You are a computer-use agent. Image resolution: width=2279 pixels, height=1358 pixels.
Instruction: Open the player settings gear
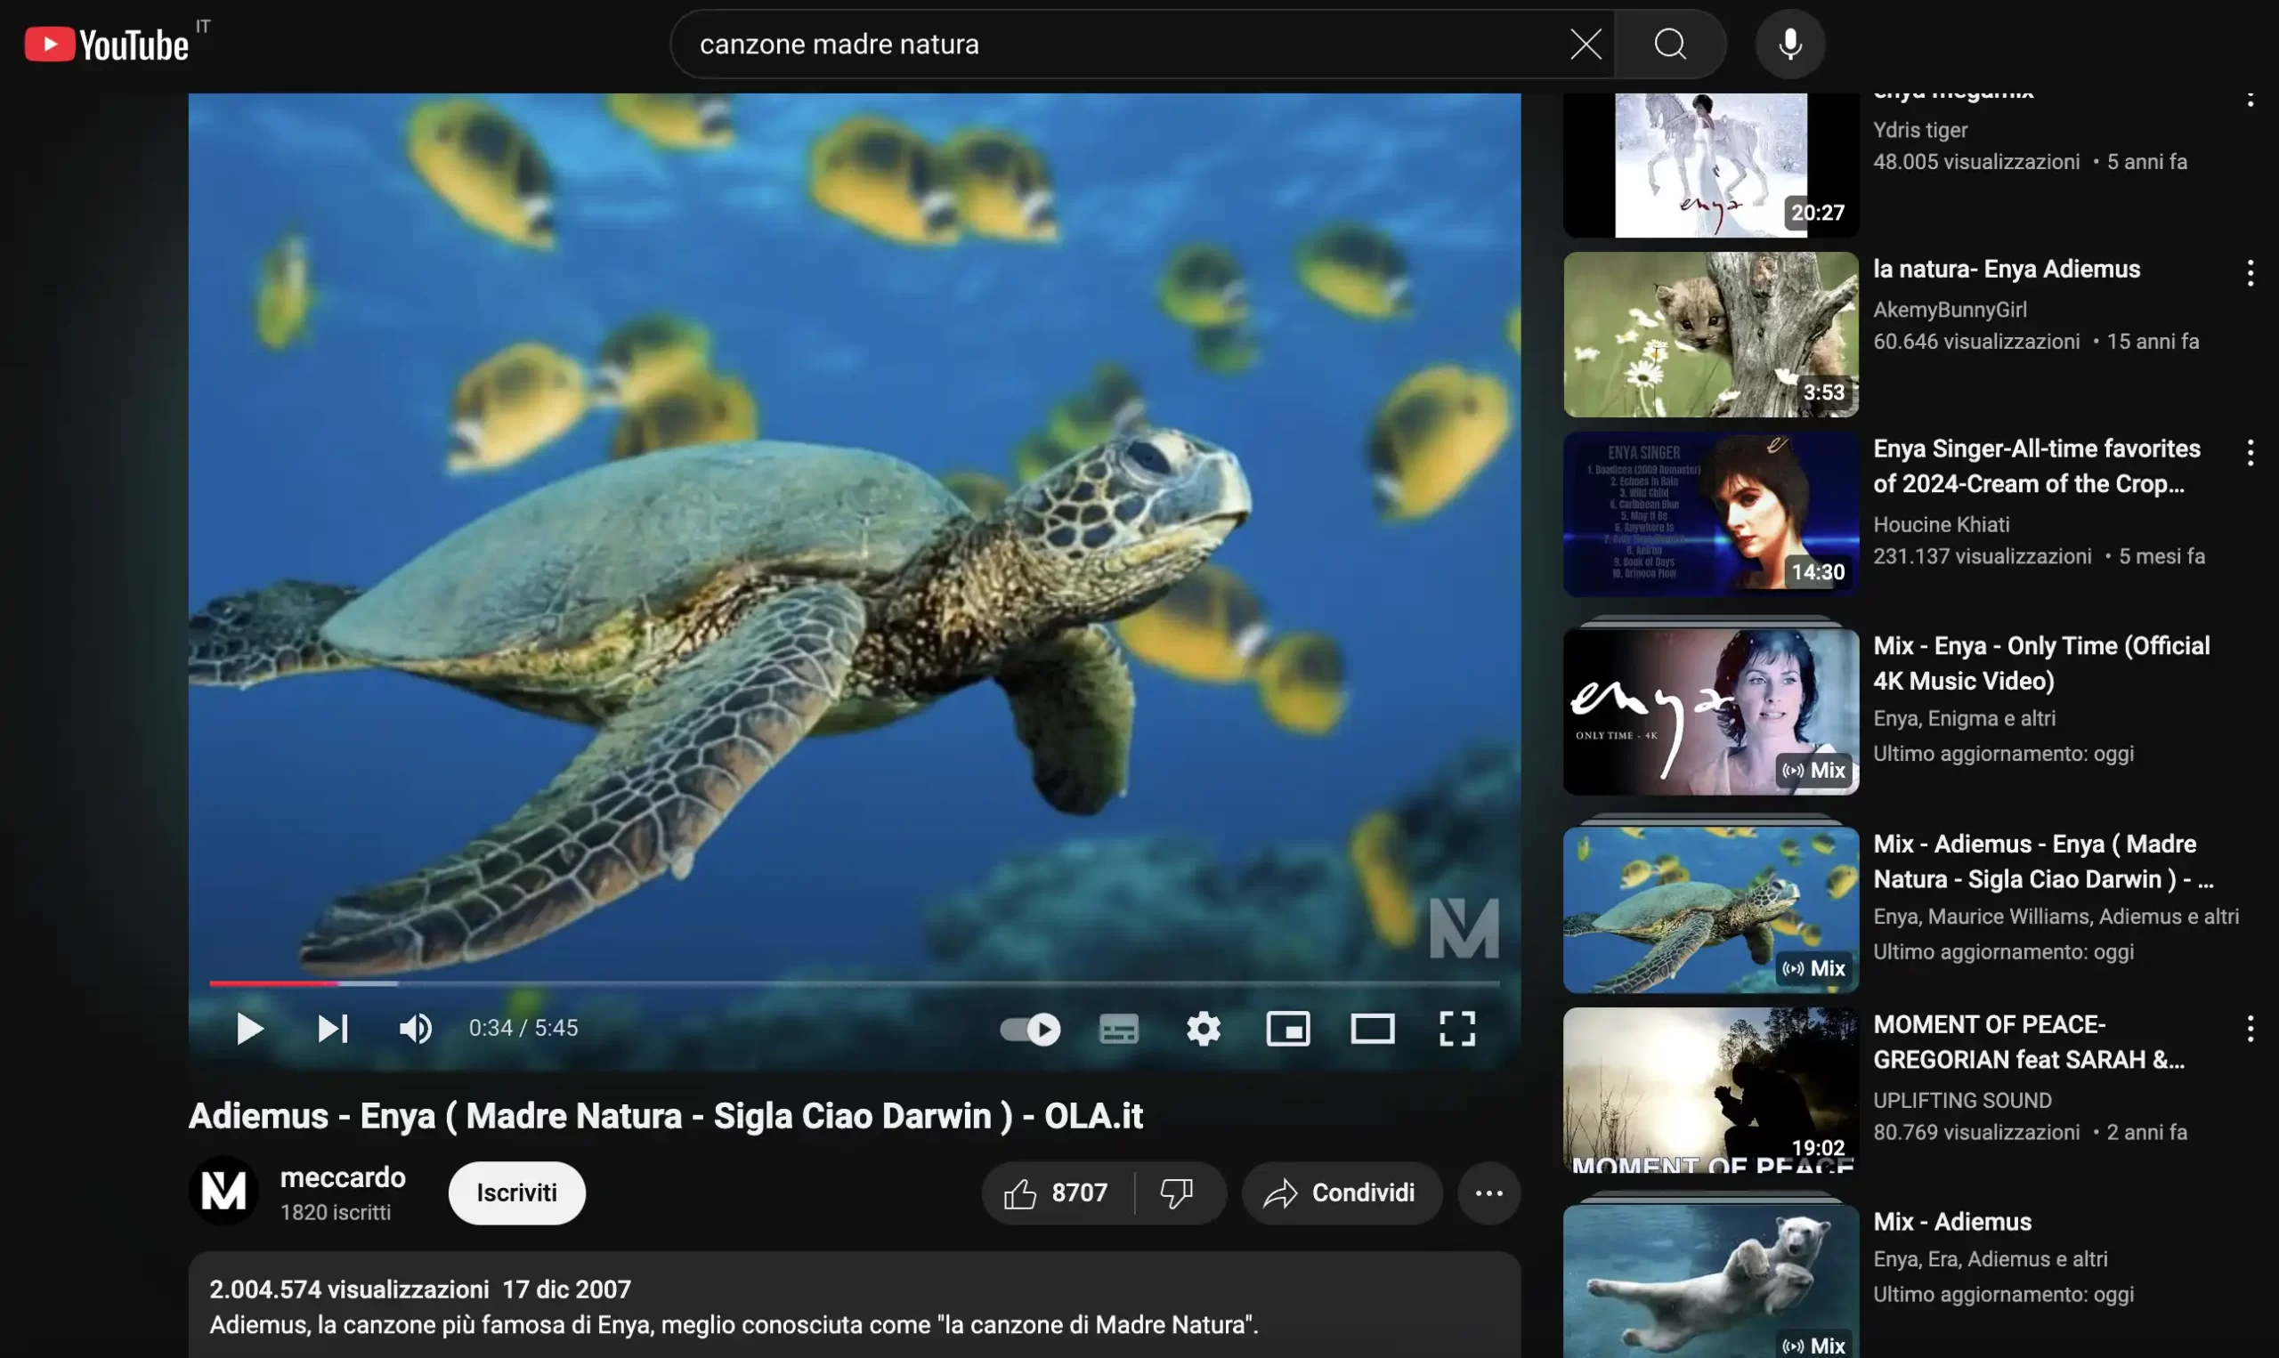pos(1204,1029)
